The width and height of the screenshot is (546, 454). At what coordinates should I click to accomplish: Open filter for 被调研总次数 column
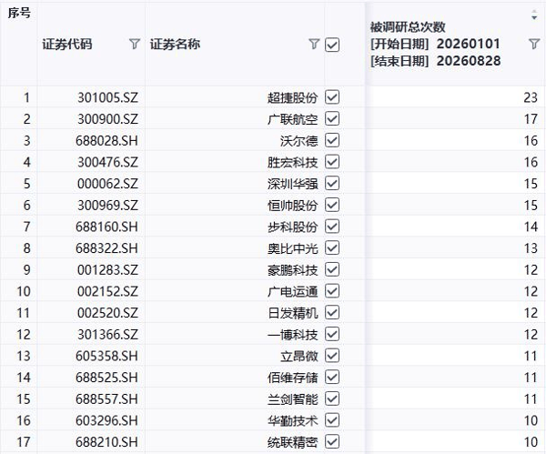click(x=534, y=44)
